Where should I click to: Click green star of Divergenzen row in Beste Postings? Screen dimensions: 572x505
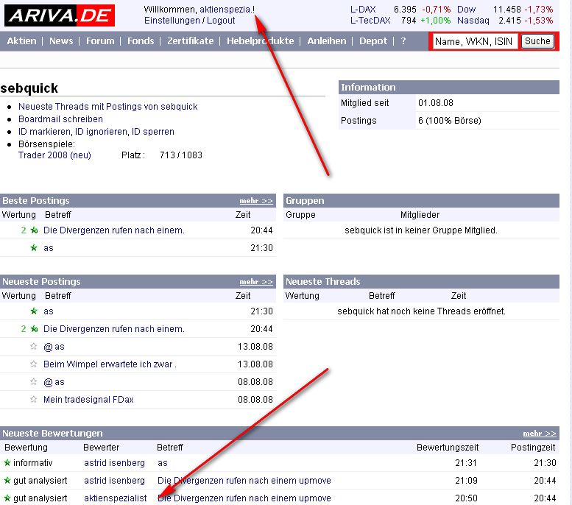pyautogui.click(x=34, y=230)
